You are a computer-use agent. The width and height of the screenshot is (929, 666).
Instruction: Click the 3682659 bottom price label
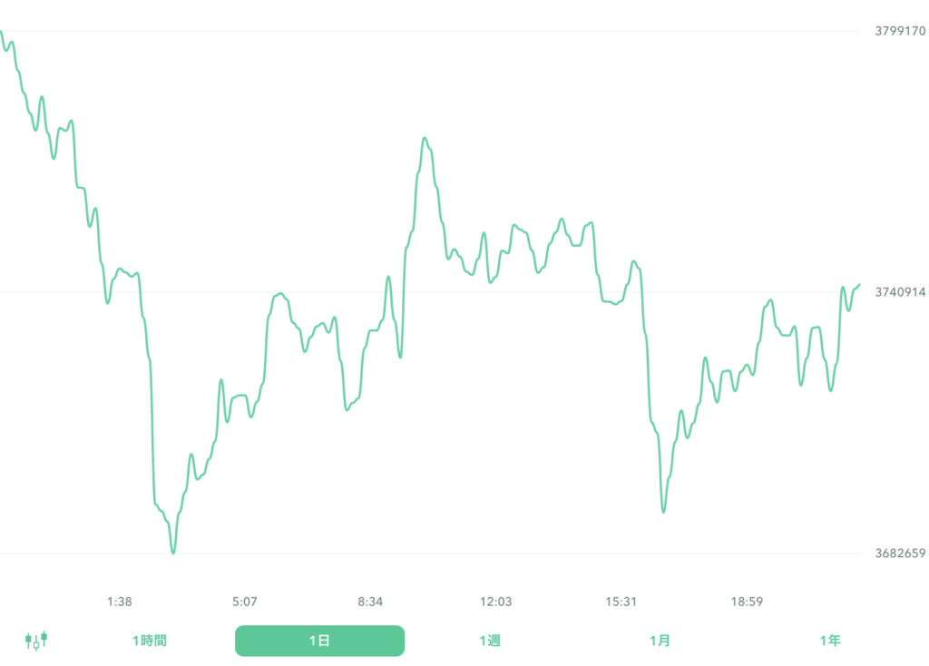click(900, 553)
